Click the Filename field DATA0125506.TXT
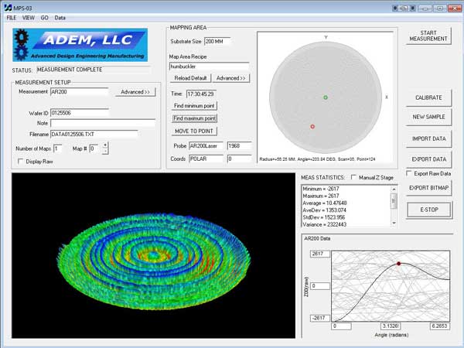The height and width of the screenshot is (348, 464). [x=94, y=135]
